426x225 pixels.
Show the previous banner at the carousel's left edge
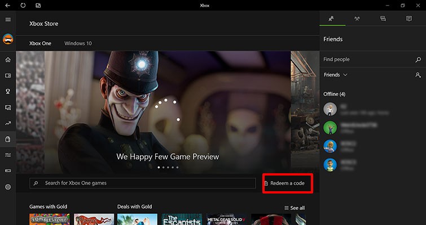30,112
